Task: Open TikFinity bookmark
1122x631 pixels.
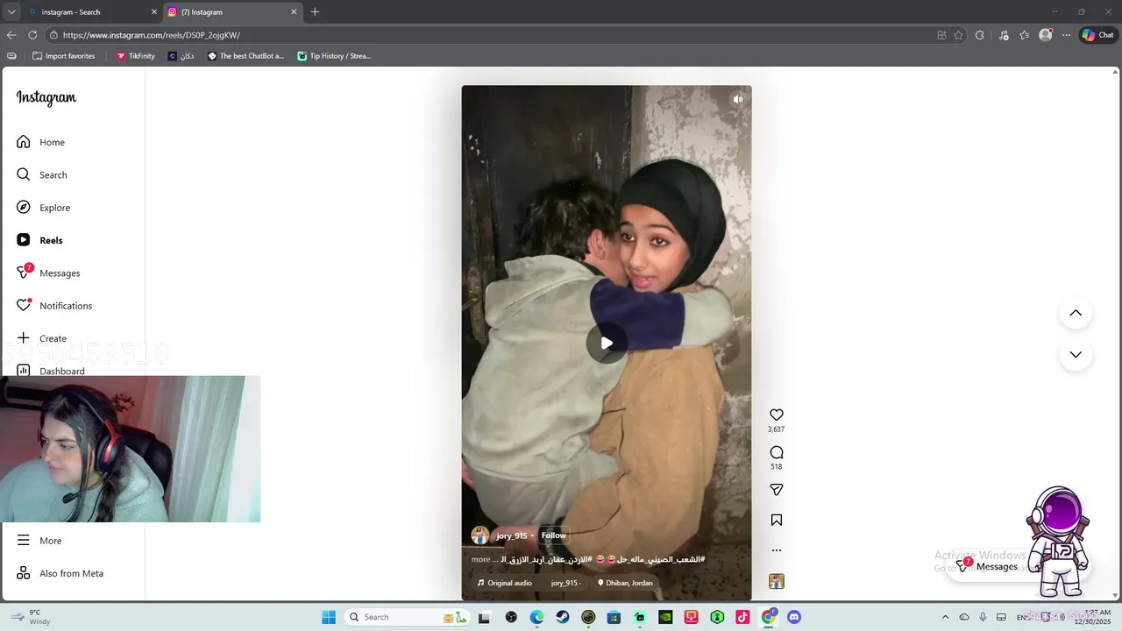Action: (135, 56)
